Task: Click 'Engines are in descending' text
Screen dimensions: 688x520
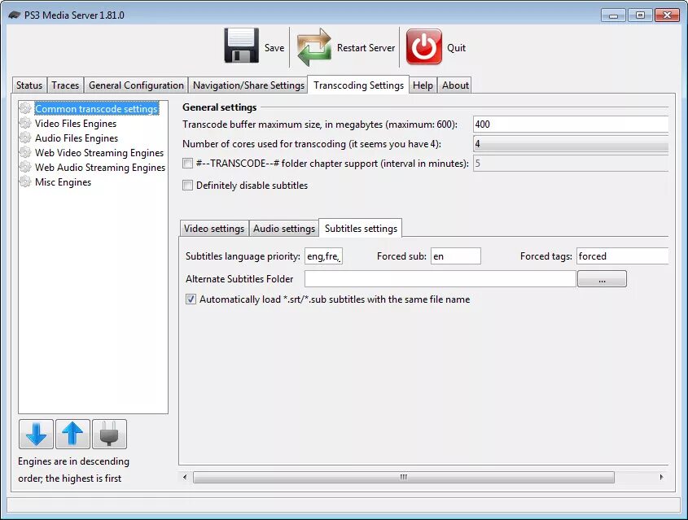Action: click(74, 461)
